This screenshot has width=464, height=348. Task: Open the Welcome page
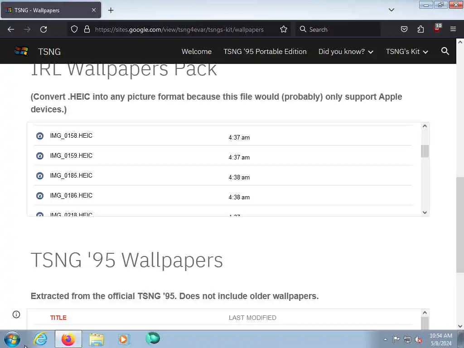pyautogui.click(x=197, y=52)
